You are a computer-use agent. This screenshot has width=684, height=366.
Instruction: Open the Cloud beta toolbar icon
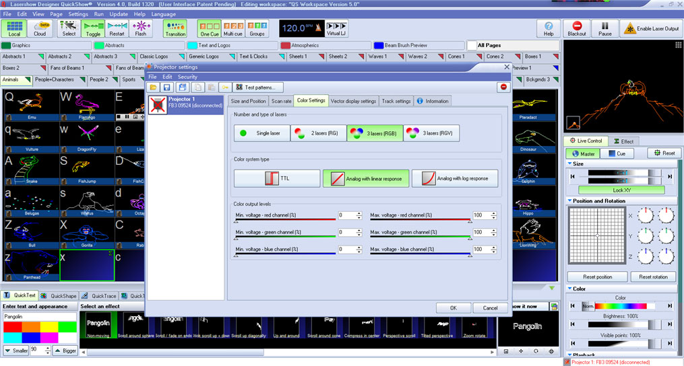tap(40, 28)
